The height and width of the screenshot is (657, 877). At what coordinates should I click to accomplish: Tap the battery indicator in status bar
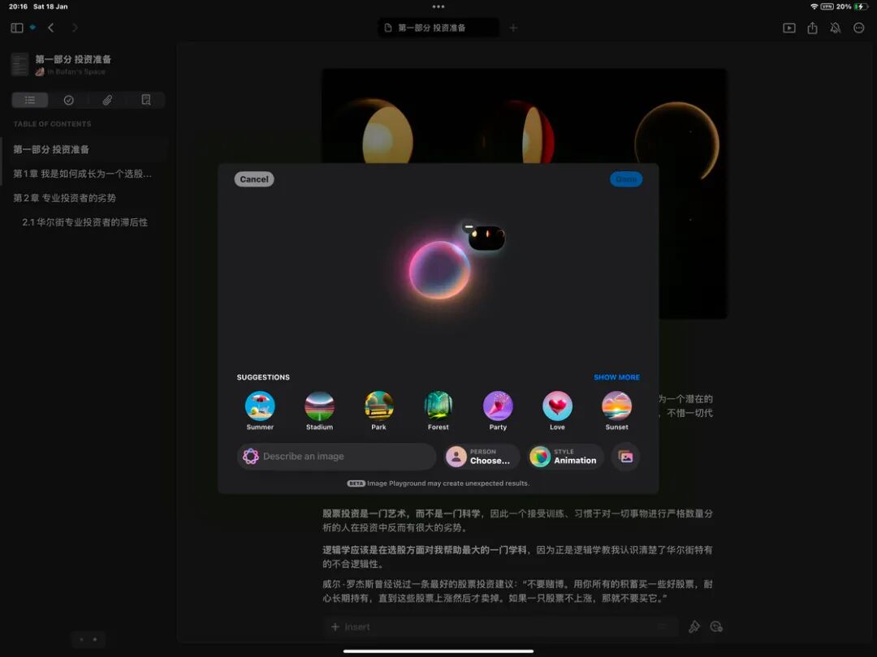pyautogui.click(x=862, y=6)
